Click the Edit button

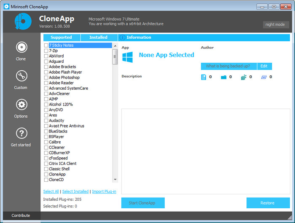(264, 66)
